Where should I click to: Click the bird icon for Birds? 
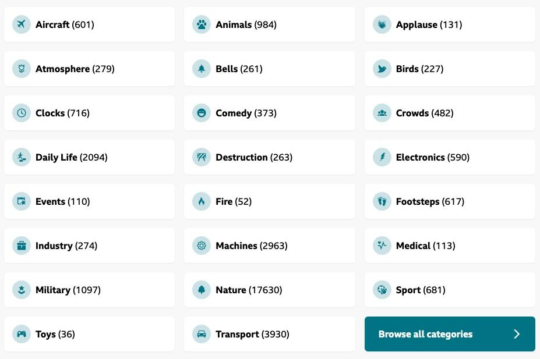click(x=382, y=69)
